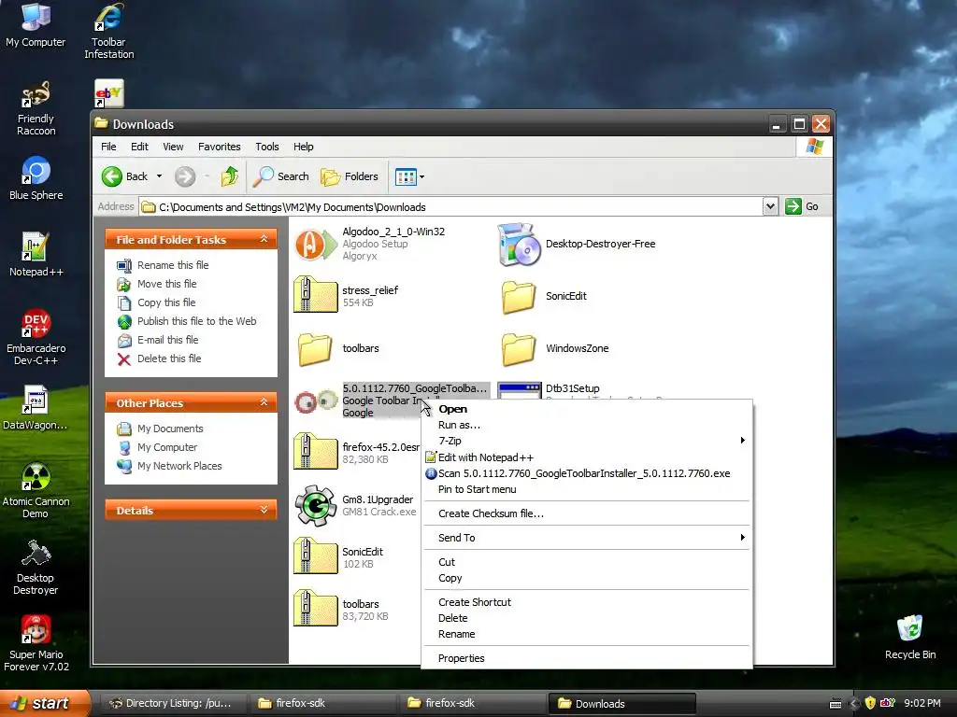The height and width of the screenshot is (717, 957).
Task: Select the firefox-45.2.0esr zip archive
Action: [x=357, y=453]
